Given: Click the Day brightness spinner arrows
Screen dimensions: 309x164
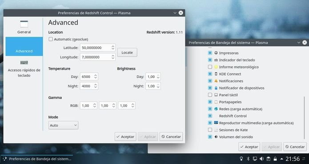Looking at the screenshot, I should tap(158, 76).
